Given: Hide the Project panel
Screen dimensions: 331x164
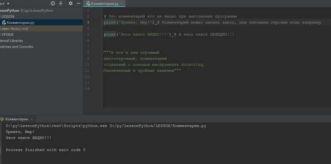Looking at the screenshot, I should 78,4.
